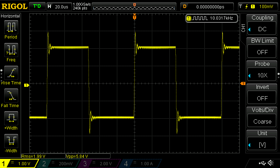
Task: Click the speaker sound icon
Action: (271, 163)
